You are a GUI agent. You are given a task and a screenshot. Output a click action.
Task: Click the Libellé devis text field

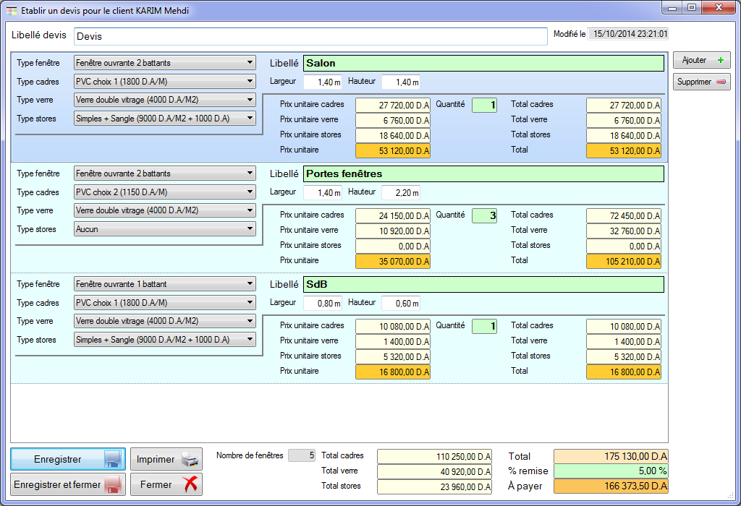click(x=310, y=36)
